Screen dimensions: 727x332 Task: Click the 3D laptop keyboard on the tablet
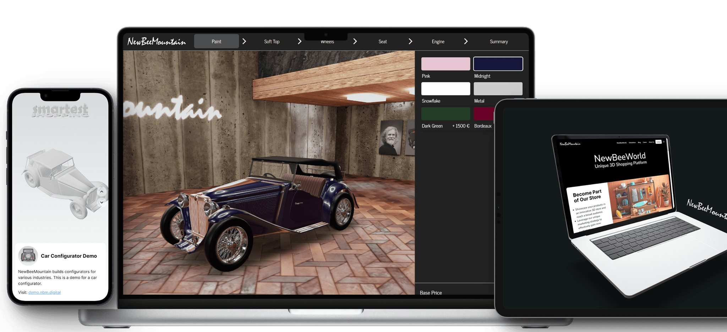click(644, 237)
